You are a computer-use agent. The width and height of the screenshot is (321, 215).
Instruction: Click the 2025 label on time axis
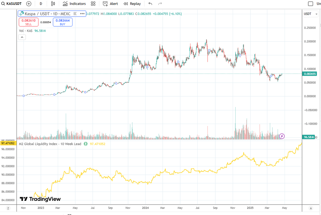250,208
